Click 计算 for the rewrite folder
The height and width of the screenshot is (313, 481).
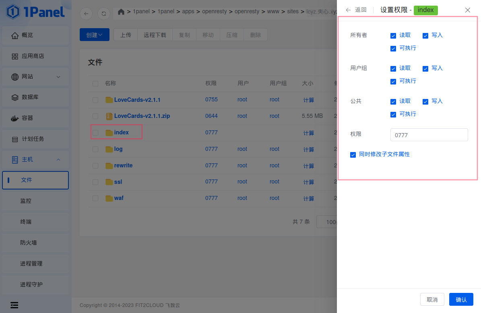pyautogui.click(x=309, y=166)
